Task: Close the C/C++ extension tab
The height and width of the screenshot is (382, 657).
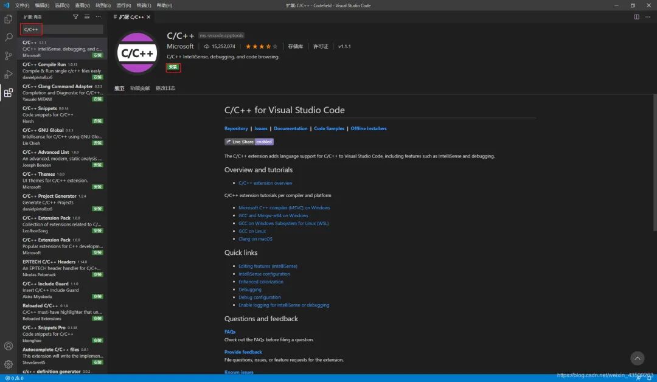Action: click(x=148, y=17)
